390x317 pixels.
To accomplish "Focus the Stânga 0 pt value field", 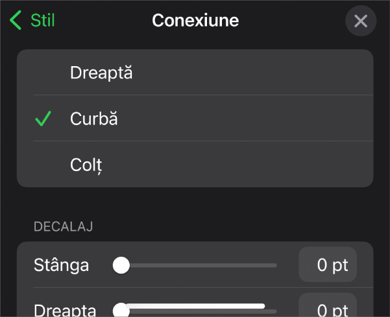I will click(x=328, y=265).
